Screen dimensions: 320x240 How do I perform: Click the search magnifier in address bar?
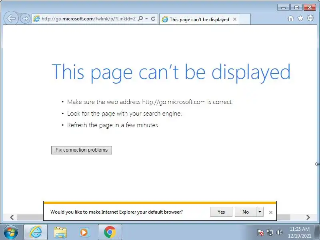[140, 18]
